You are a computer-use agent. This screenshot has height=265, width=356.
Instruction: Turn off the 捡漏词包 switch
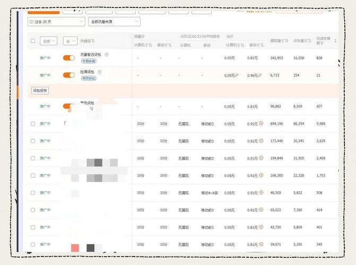tap(69, 75)
